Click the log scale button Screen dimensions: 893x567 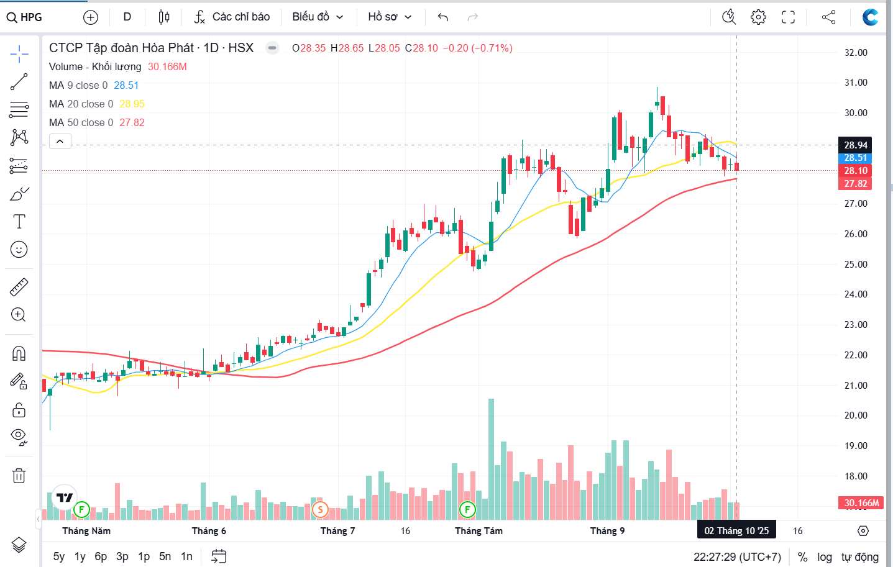825,557
